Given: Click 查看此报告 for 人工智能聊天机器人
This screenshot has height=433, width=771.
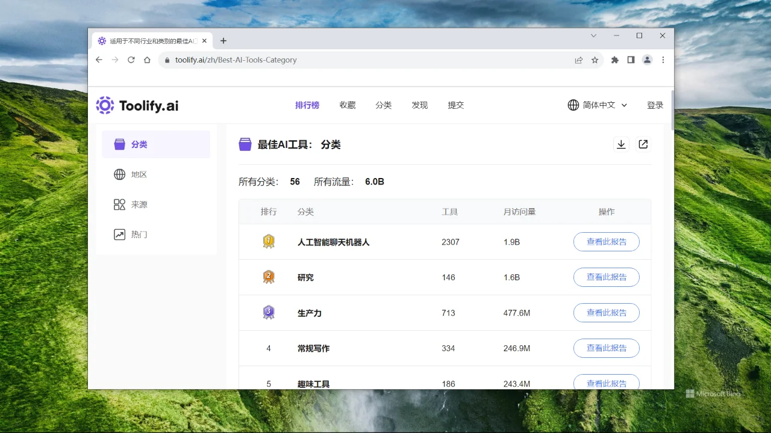Looking at the screenshot, I should tap(607, 241).
